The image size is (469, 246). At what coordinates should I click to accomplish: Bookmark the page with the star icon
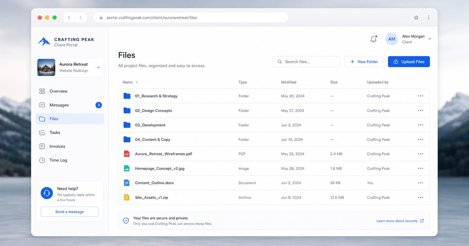point(416,18)
